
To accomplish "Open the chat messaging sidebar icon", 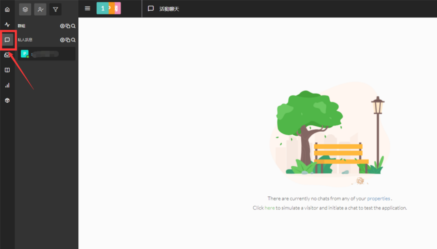I will pos(7,40).
